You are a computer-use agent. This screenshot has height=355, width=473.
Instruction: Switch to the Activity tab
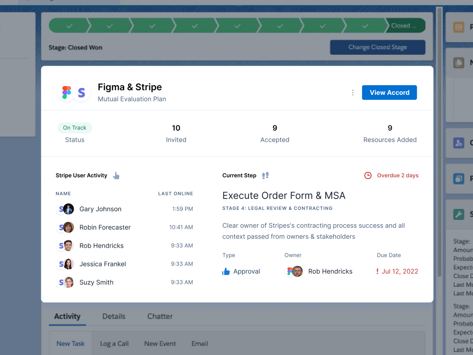67,316
